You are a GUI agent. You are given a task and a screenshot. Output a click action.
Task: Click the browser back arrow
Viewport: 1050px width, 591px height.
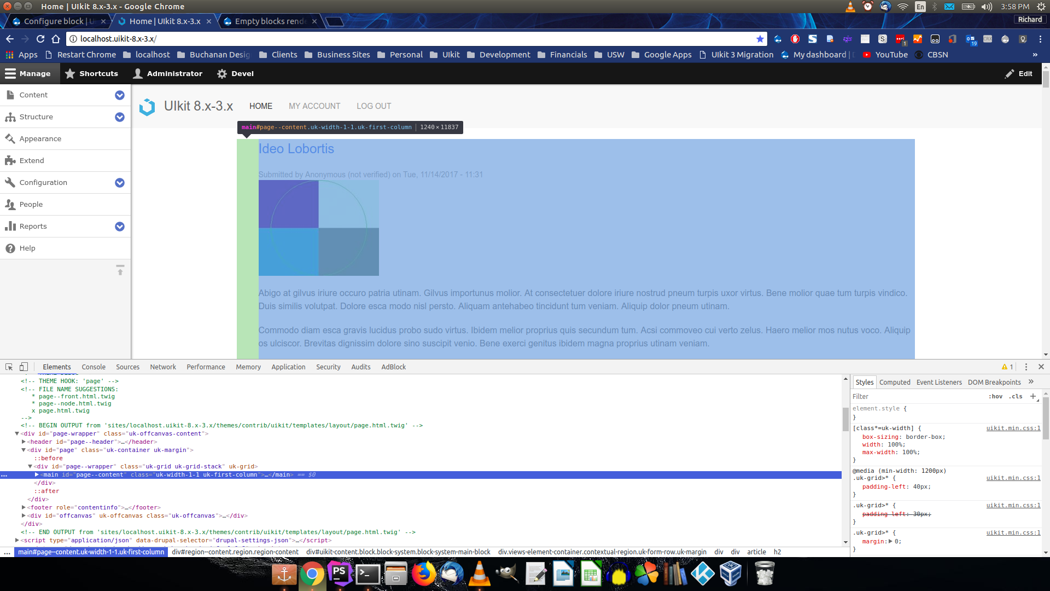[x=10, y=39]
